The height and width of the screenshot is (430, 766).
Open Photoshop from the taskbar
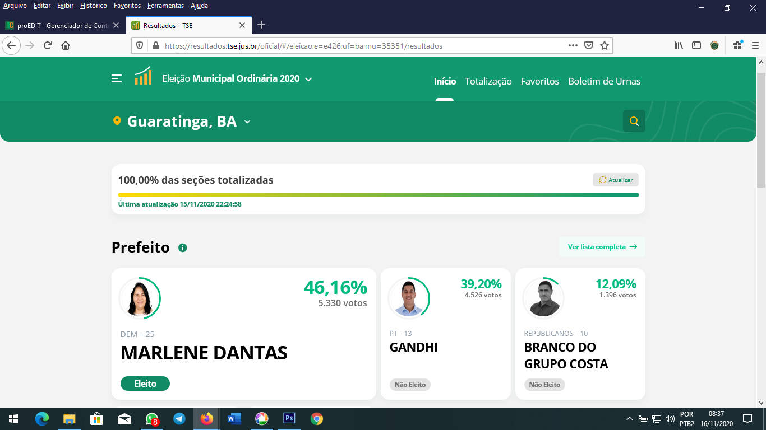point(289,418)
